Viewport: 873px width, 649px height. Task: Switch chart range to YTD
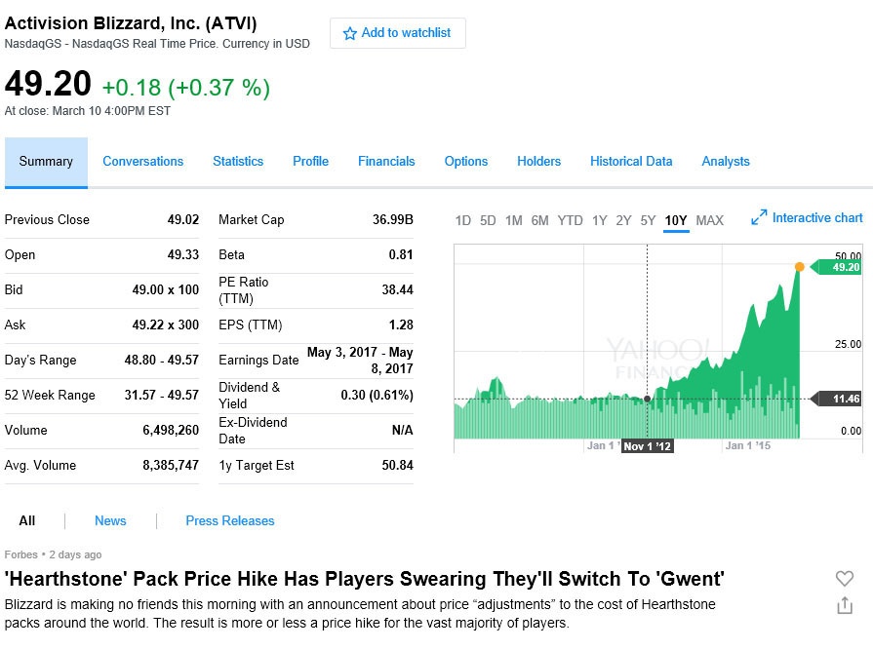pos(570,220)
